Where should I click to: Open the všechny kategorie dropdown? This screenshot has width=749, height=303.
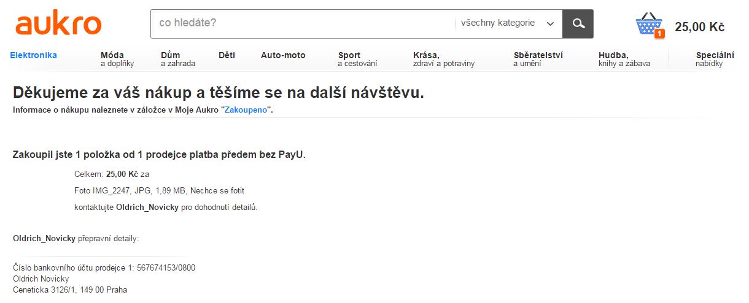tap(508, 23)
